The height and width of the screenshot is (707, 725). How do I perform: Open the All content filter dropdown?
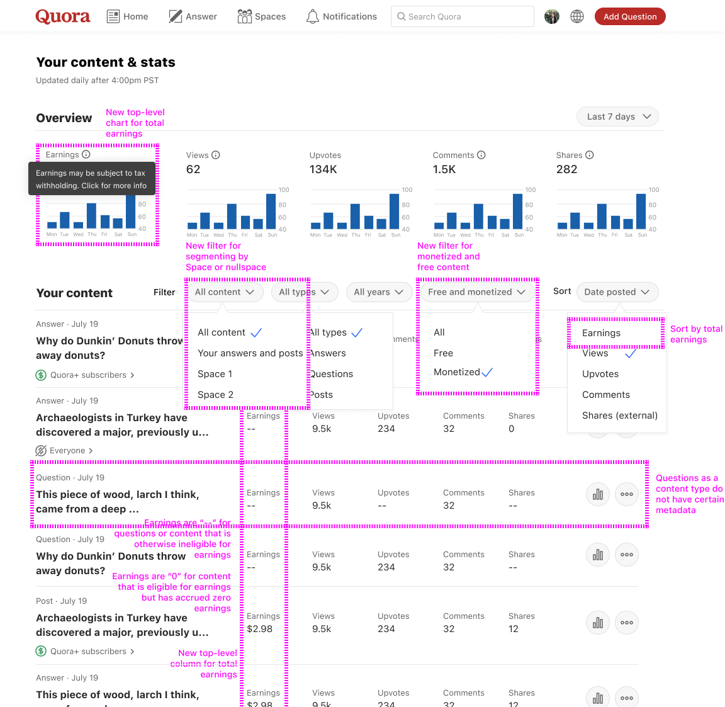(225, 292)
